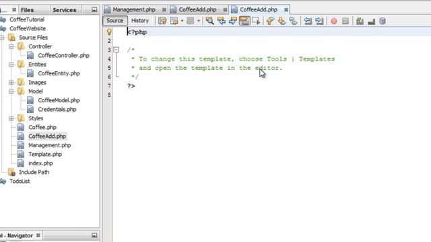431x242 pixels.
Task: Click the grey cylinder icon ending the toolbar
Action: coord(383,21)
